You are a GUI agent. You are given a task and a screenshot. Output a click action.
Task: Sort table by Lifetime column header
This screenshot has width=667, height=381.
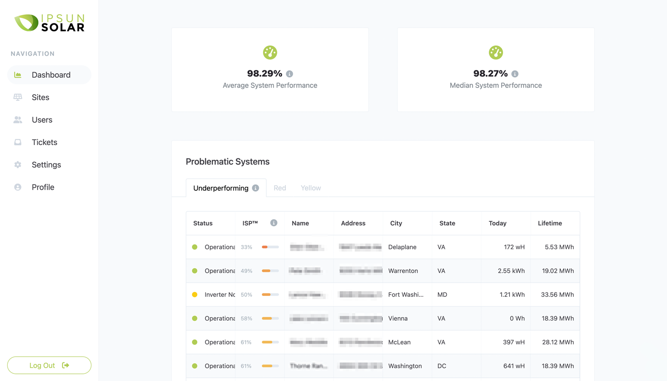tap(550, 223)
